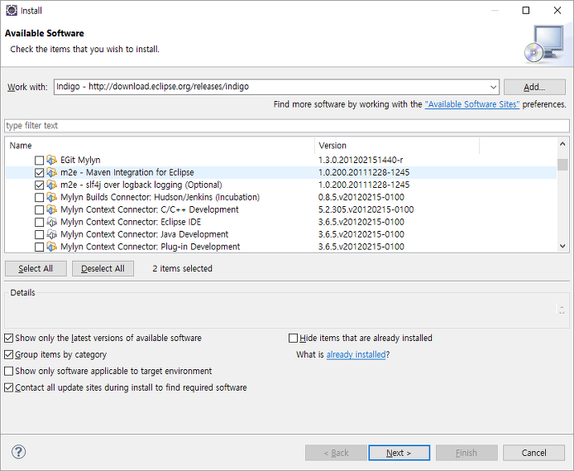Click the Mylyn Context Connector Eclipse IDE icon
The height and width of the screenshot is (471, 574).
click(x=51, y=223)
